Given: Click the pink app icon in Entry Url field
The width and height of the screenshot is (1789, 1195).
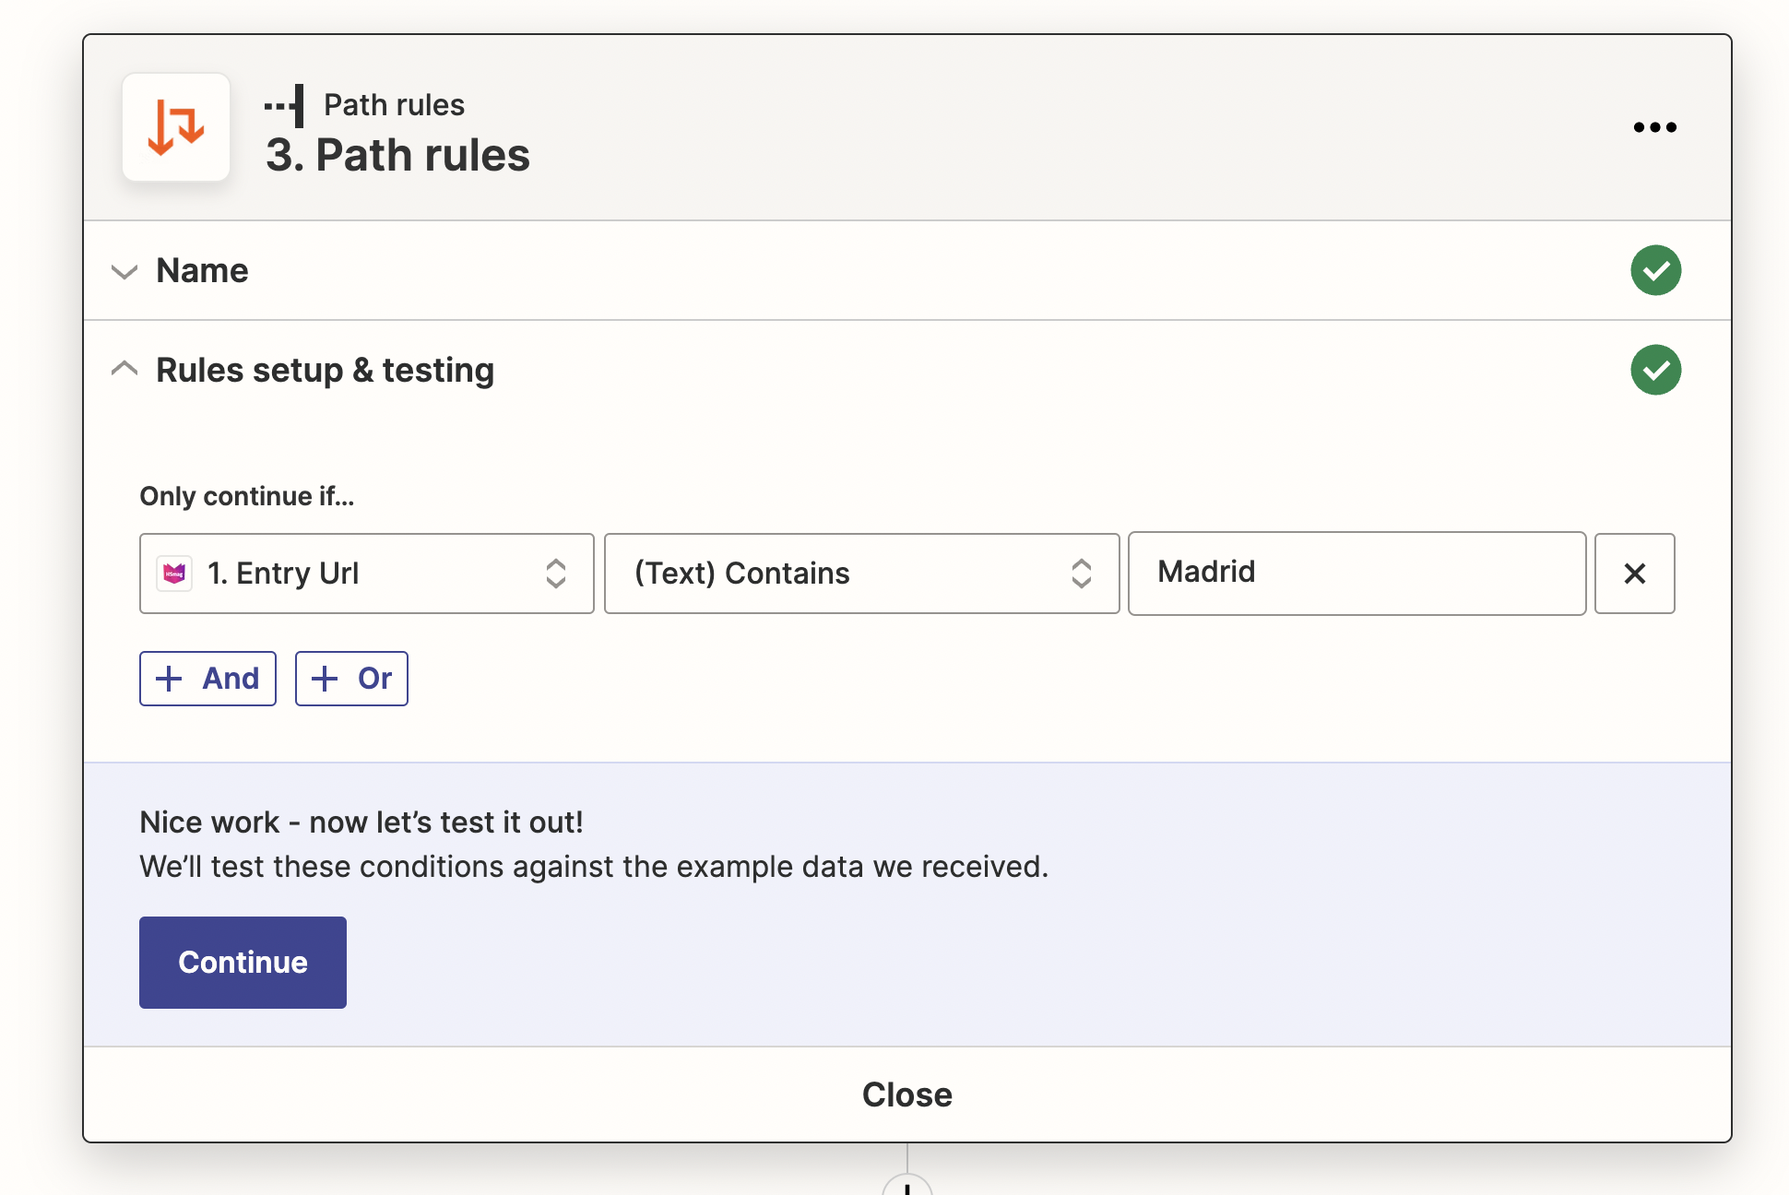Looking at the screenshot, I should 174,574.
